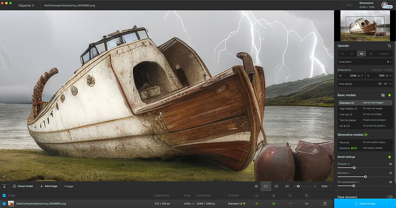Viewport: 396px width, 208px height.
Task: Click the denoise column header icon
Action: click(x=257, y=195)
